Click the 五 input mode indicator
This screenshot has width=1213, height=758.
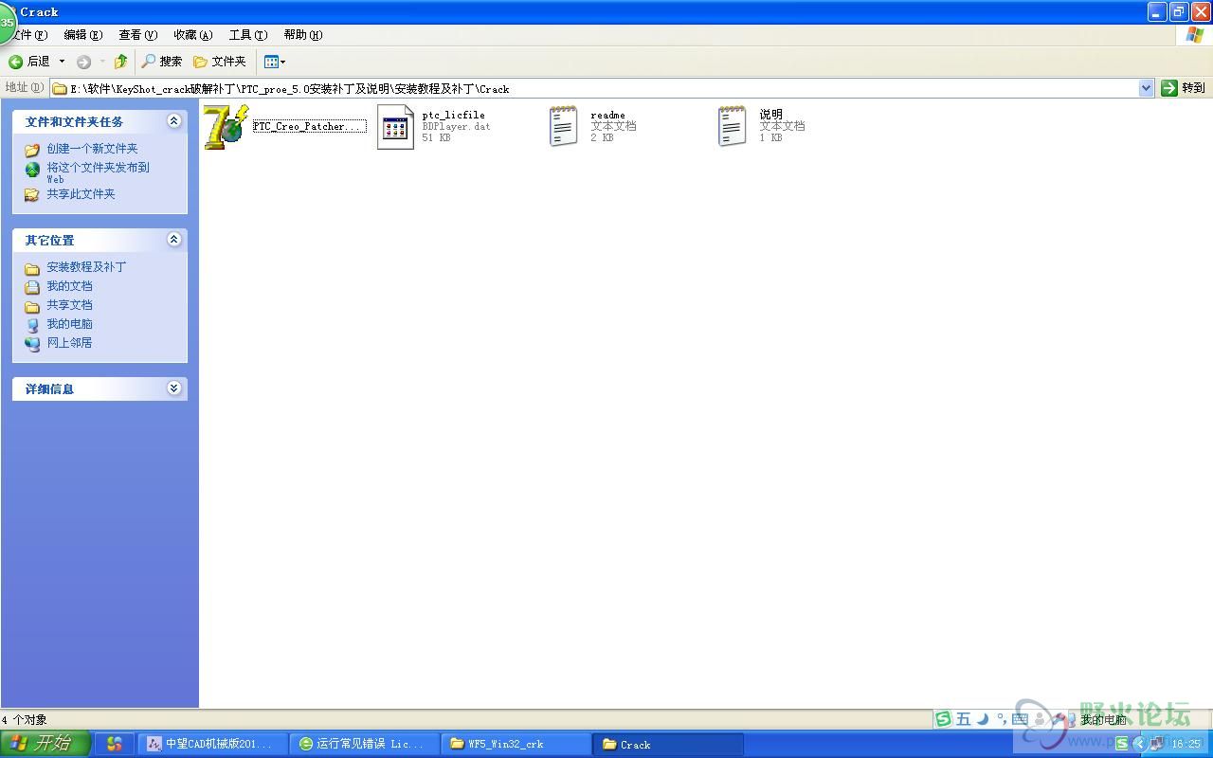pyautogui.click(x=963, y=719)
